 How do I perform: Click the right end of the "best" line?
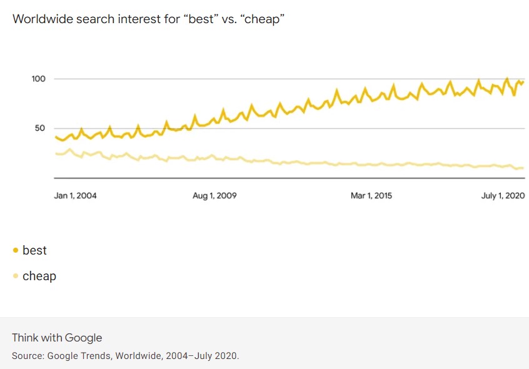point(523,83)
